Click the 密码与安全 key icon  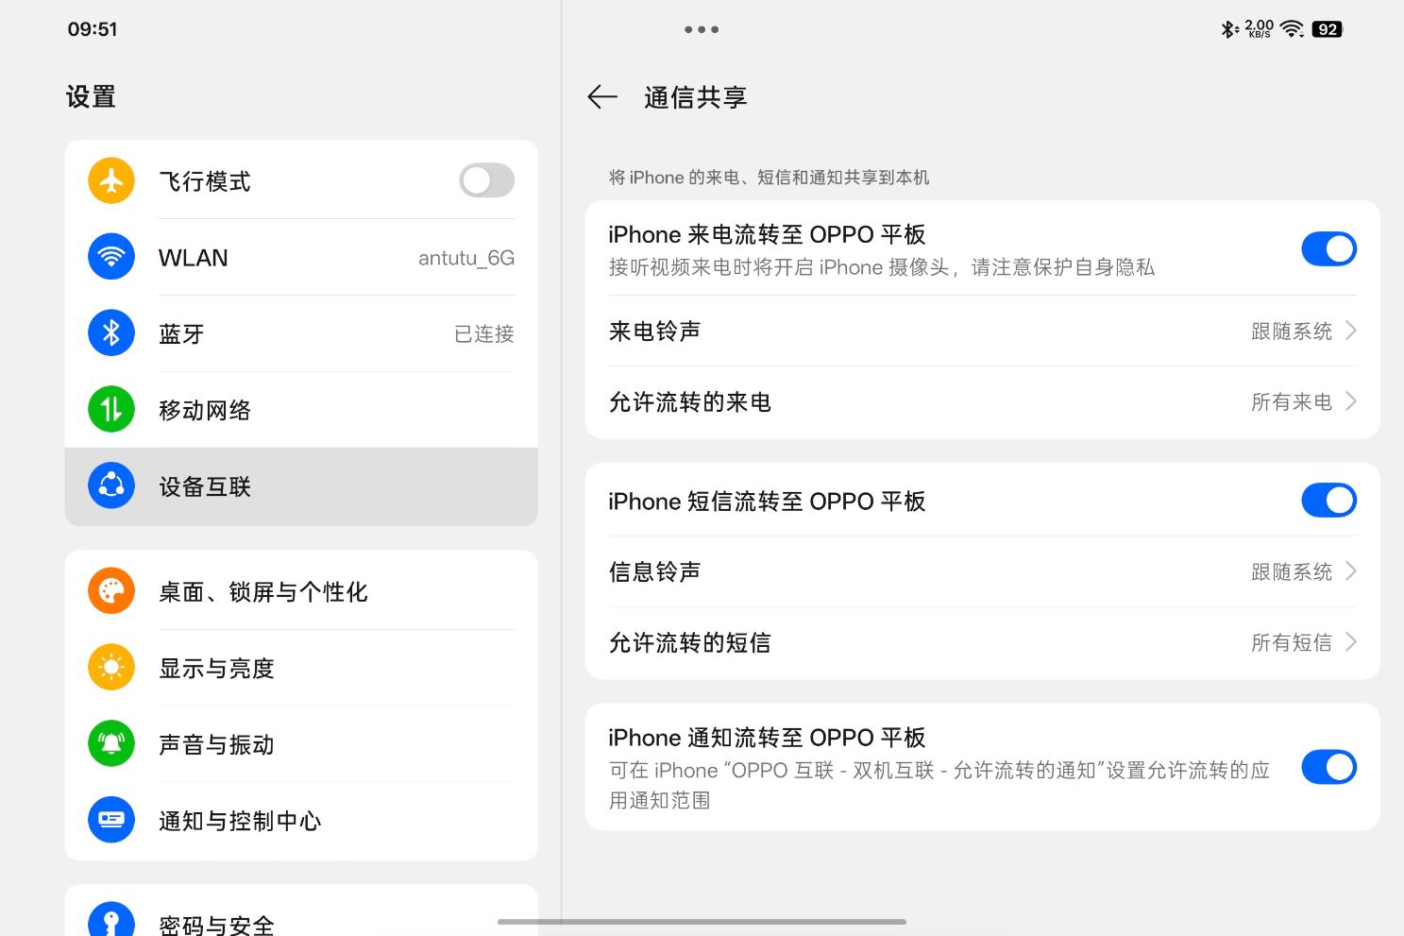click(110, 917)
